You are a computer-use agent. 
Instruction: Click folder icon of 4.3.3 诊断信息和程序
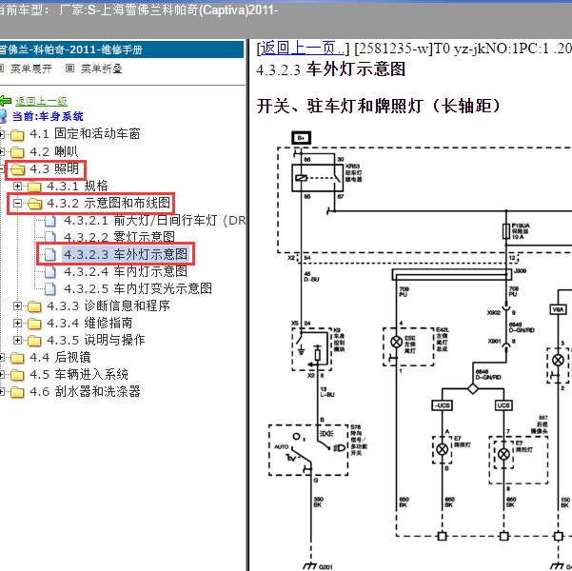(34, 306)
